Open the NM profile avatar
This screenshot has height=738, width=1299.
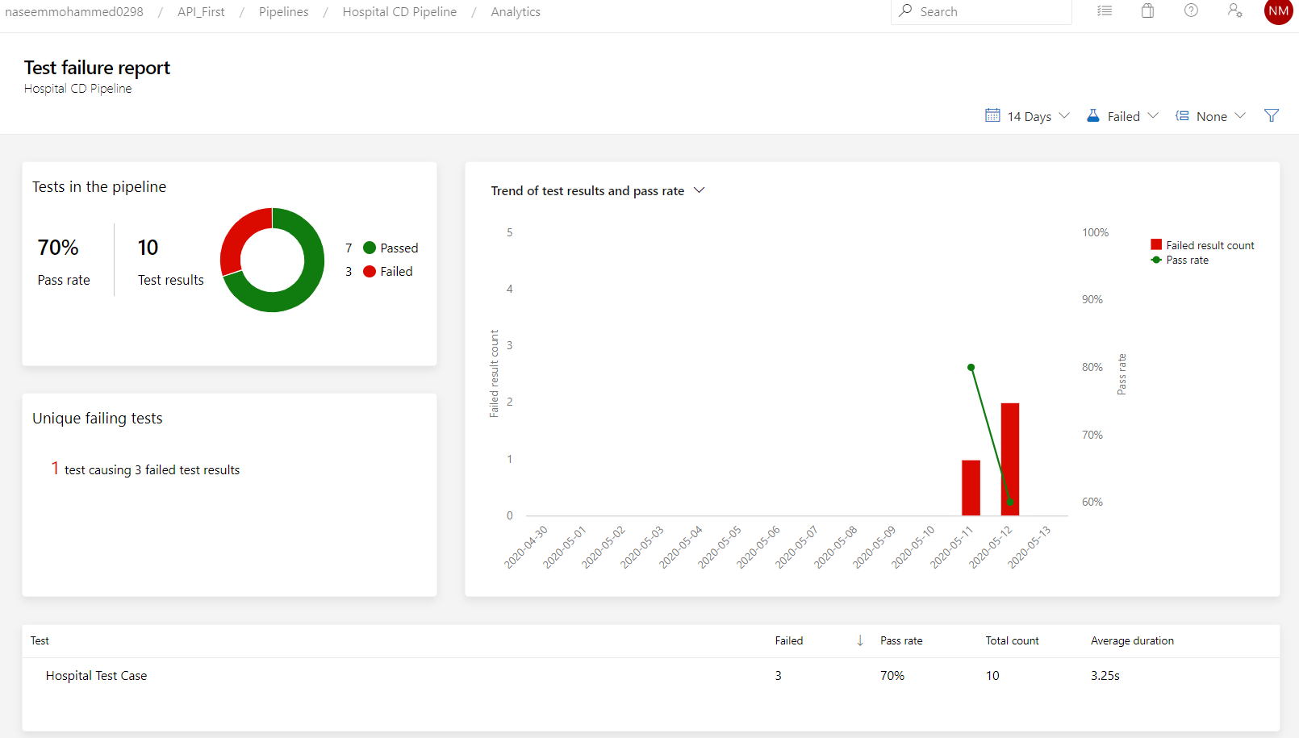coord(1279,11)
